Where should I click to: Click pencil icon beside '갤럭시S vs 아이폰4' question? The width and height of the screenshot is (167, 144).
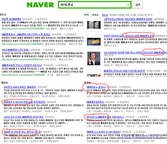(x=138, y=117)
